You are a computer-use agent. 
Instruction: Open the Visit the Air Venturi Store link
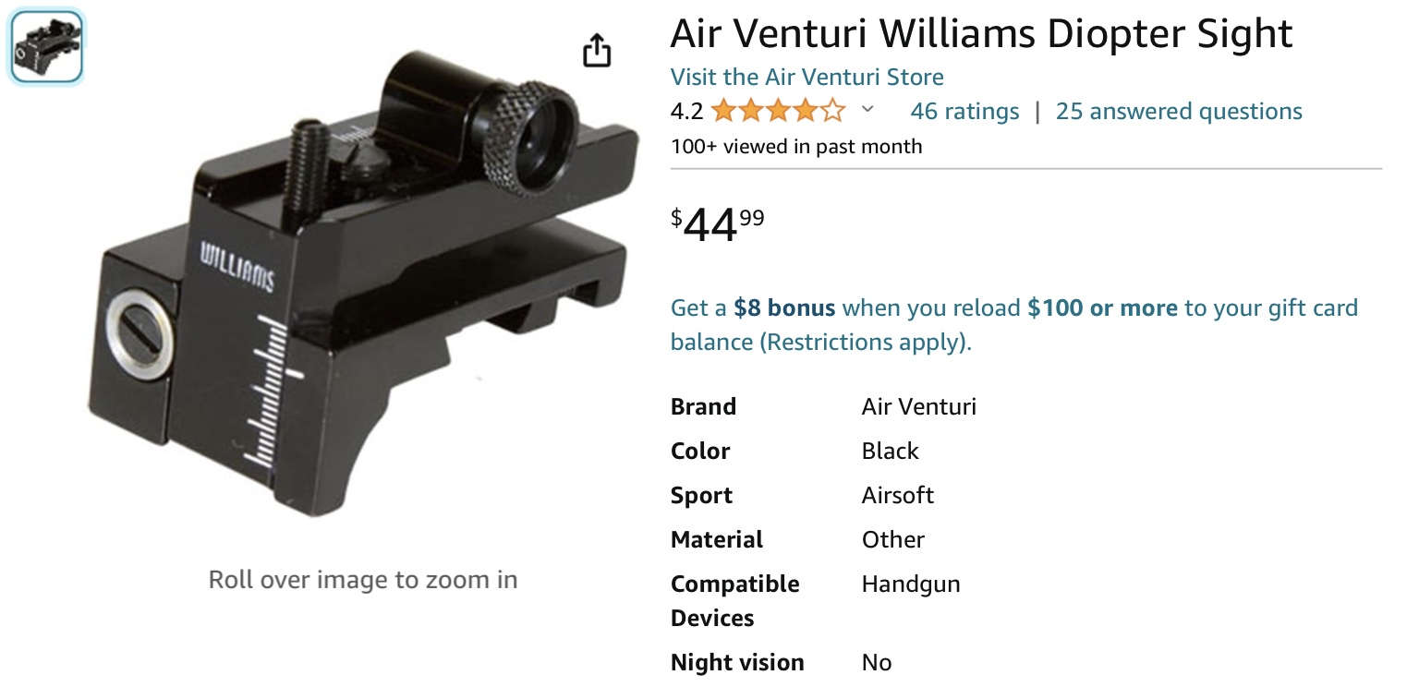[x=807, y=77]
